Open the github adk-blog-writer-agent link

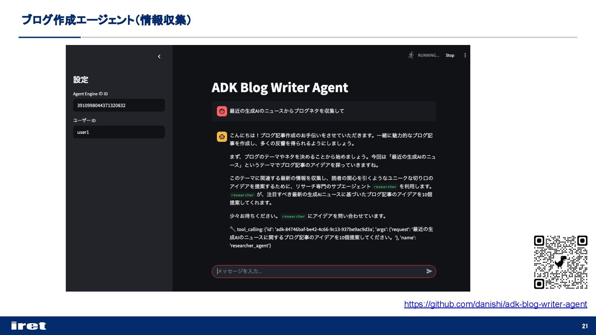[495, 304]
